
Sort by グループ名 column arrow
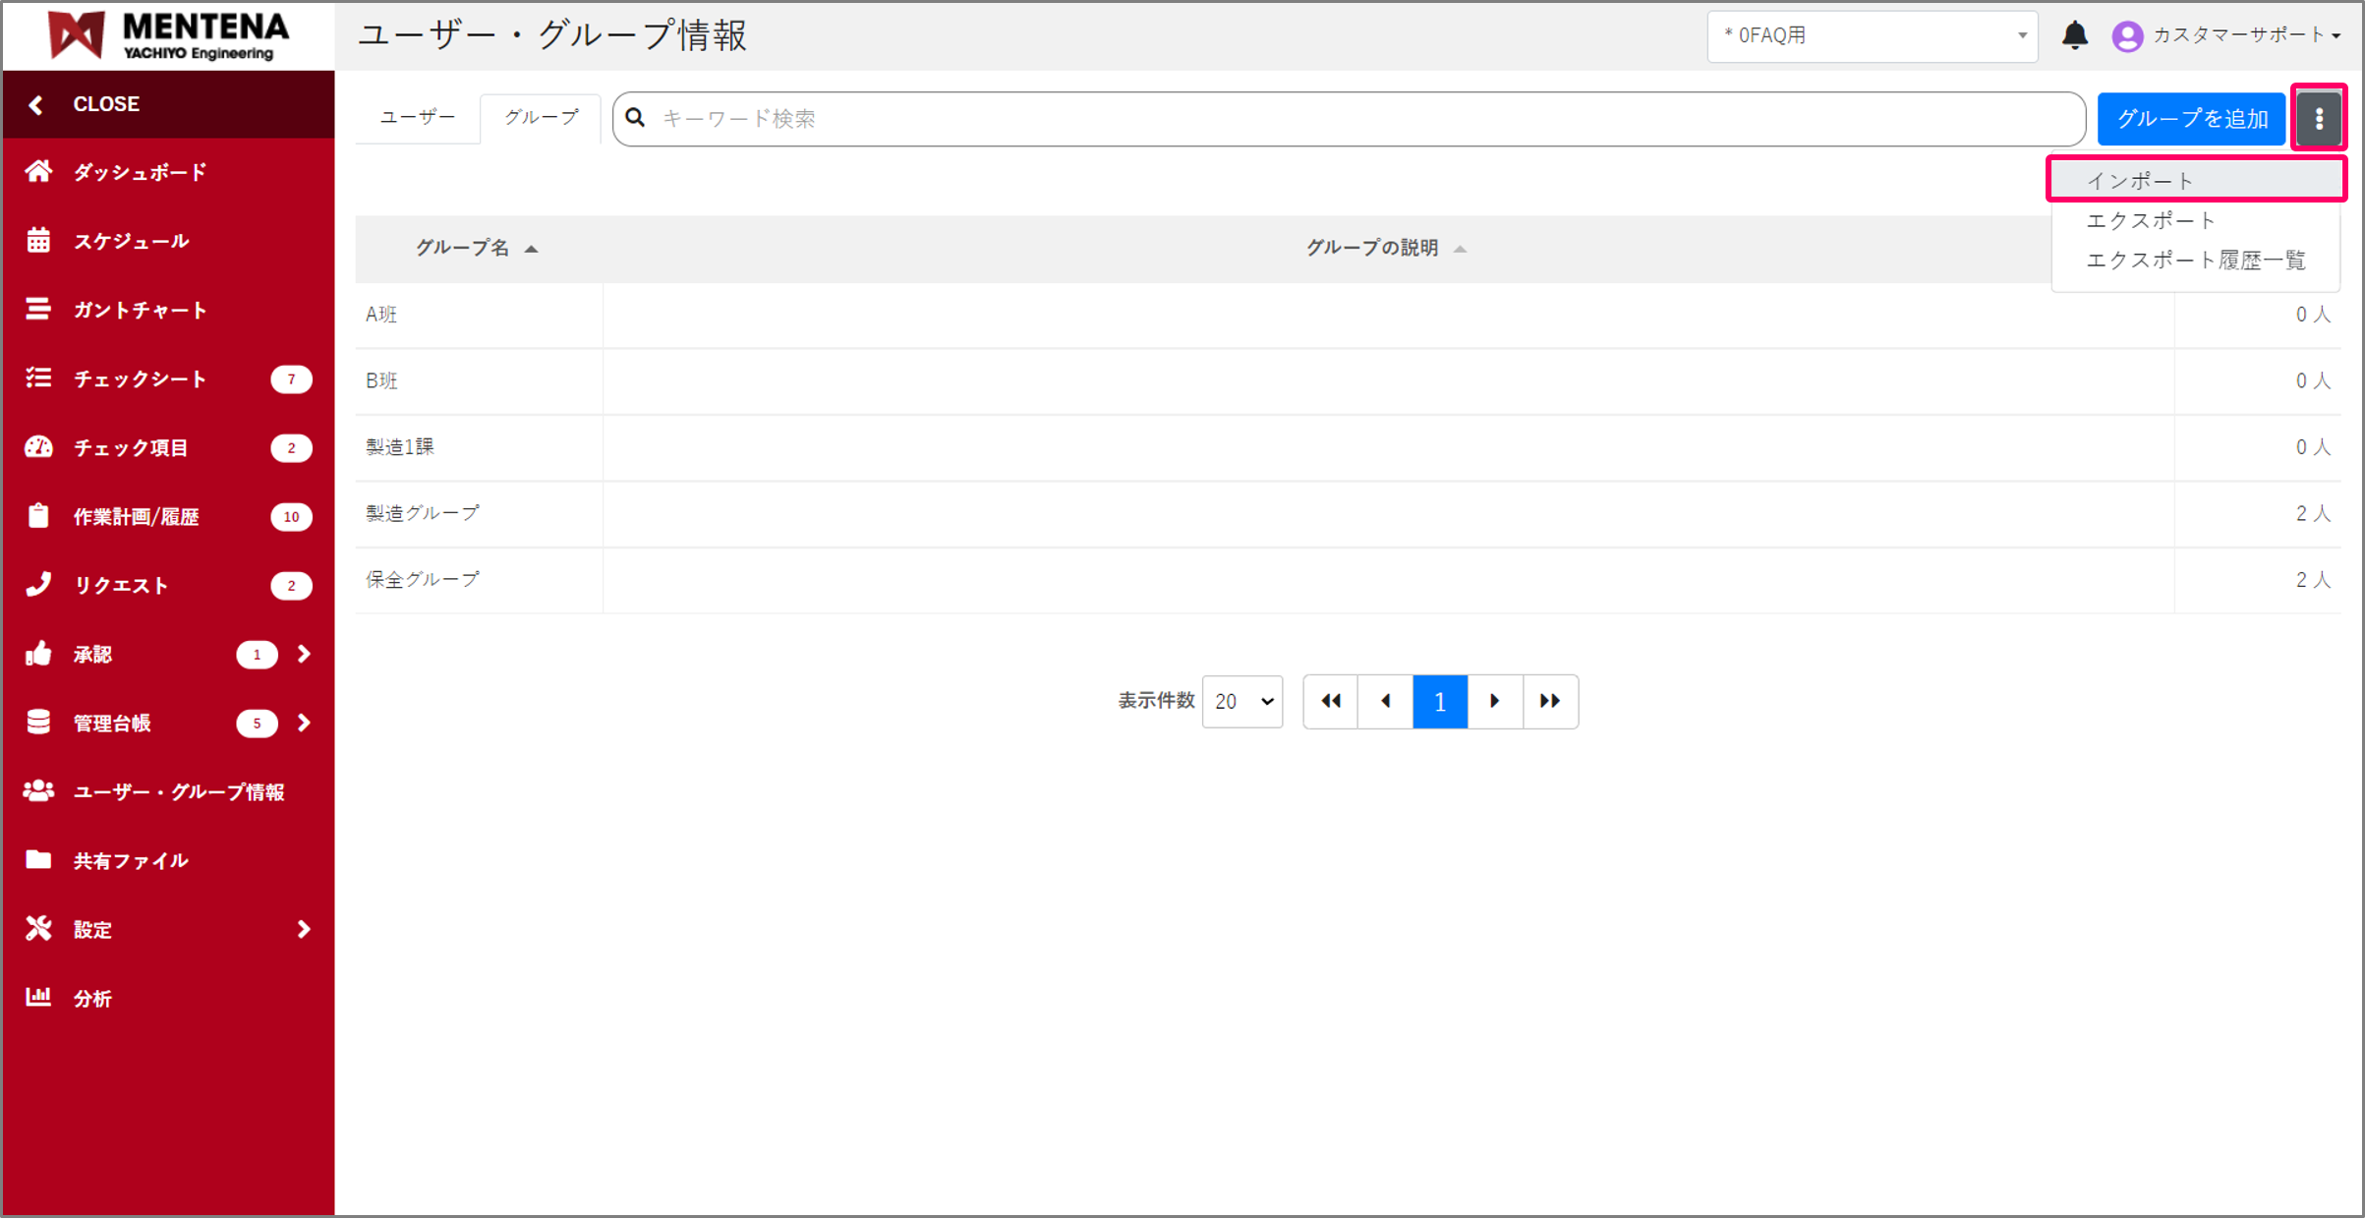click(x=532, y=249)
